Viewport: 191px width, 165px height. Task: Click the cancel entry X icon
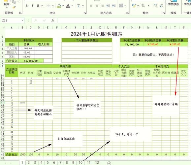(36, 20)
